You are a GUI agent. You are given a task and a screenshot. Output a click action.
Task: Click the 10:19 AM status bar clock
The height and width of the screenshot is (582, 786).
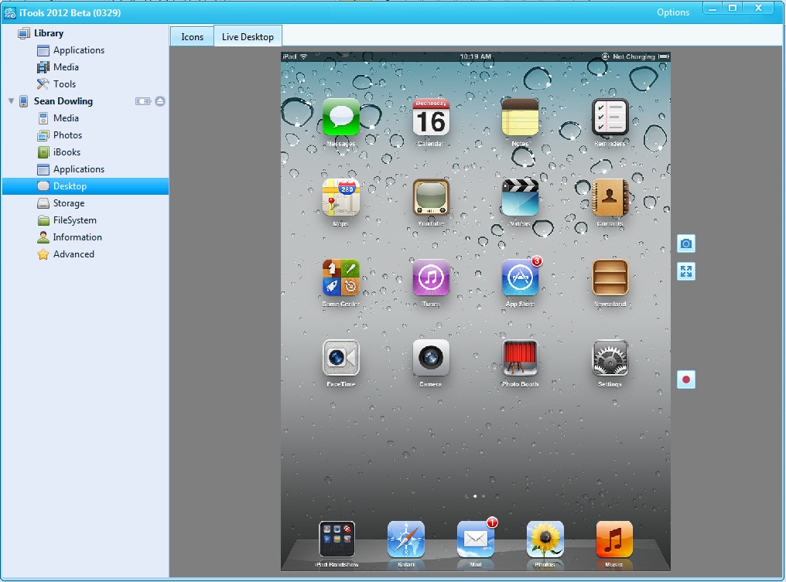coord(475,56)
